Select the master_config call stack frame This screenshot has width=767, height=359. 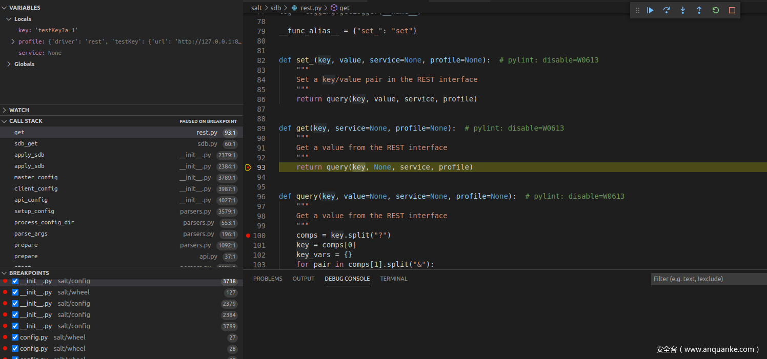tap(36, 178)
